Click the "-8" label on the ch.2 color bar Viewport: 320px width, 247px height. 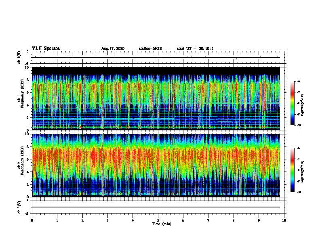pos(298,170)
